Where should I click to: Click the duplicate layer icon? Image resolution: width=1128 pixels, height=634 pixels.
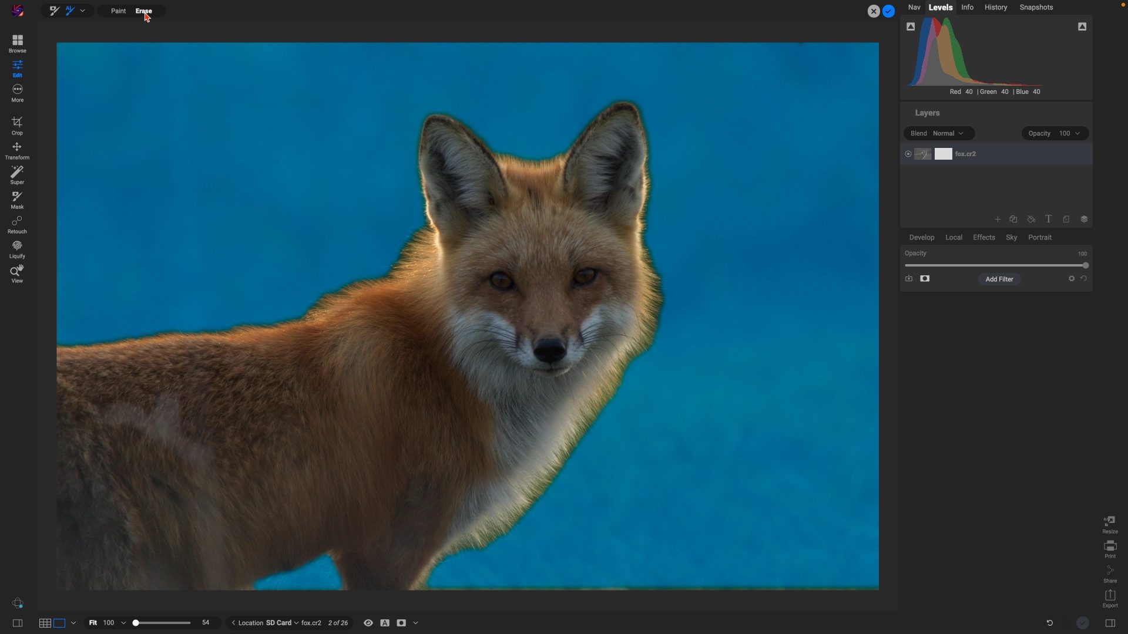[1013, 220]
